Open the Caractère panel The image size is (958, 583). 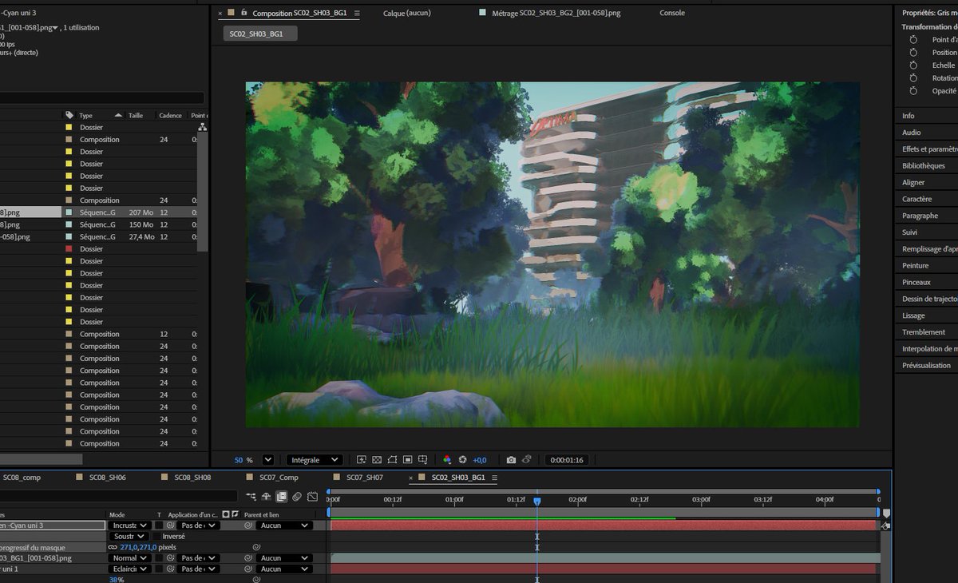916,199
